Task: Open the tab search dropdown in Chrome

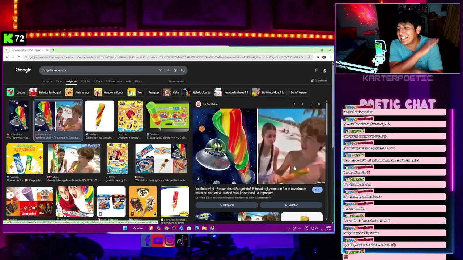Action: click(x=6, y=50)
